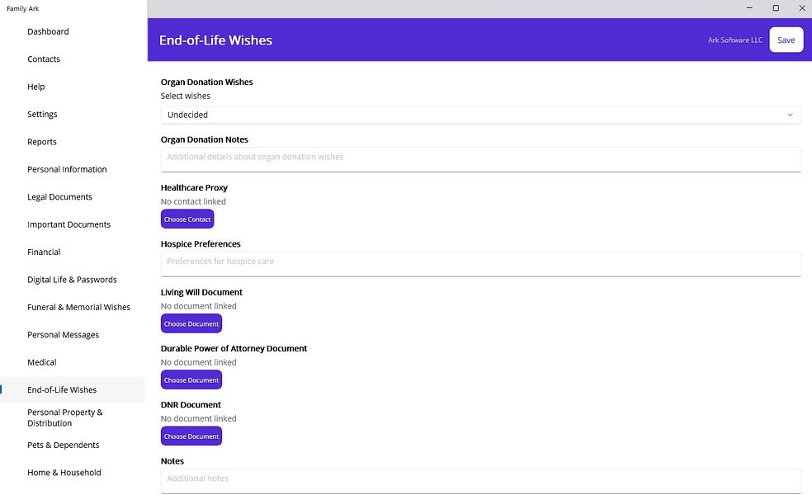Go to the Contacts page
The image size is (812, 495).
click(x=44, y=59)
